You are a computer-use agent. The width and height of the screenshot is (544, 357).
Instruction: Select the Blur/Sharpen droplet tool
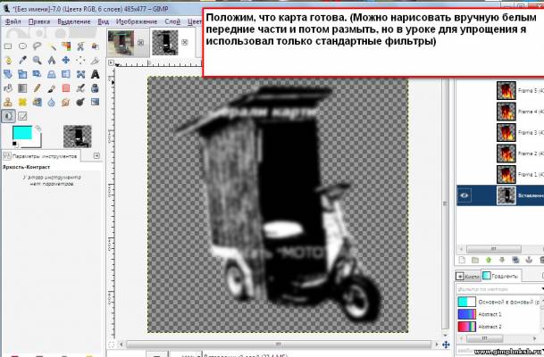52,102
